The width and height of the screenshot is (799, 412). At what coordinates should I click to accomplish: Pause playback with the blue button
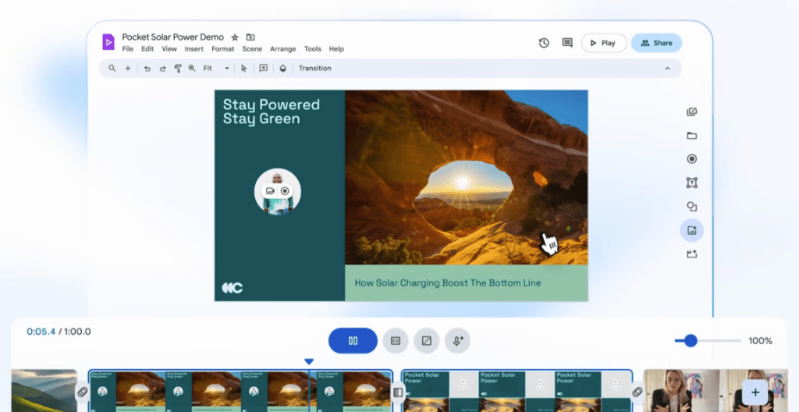click(x=353, y=341)
